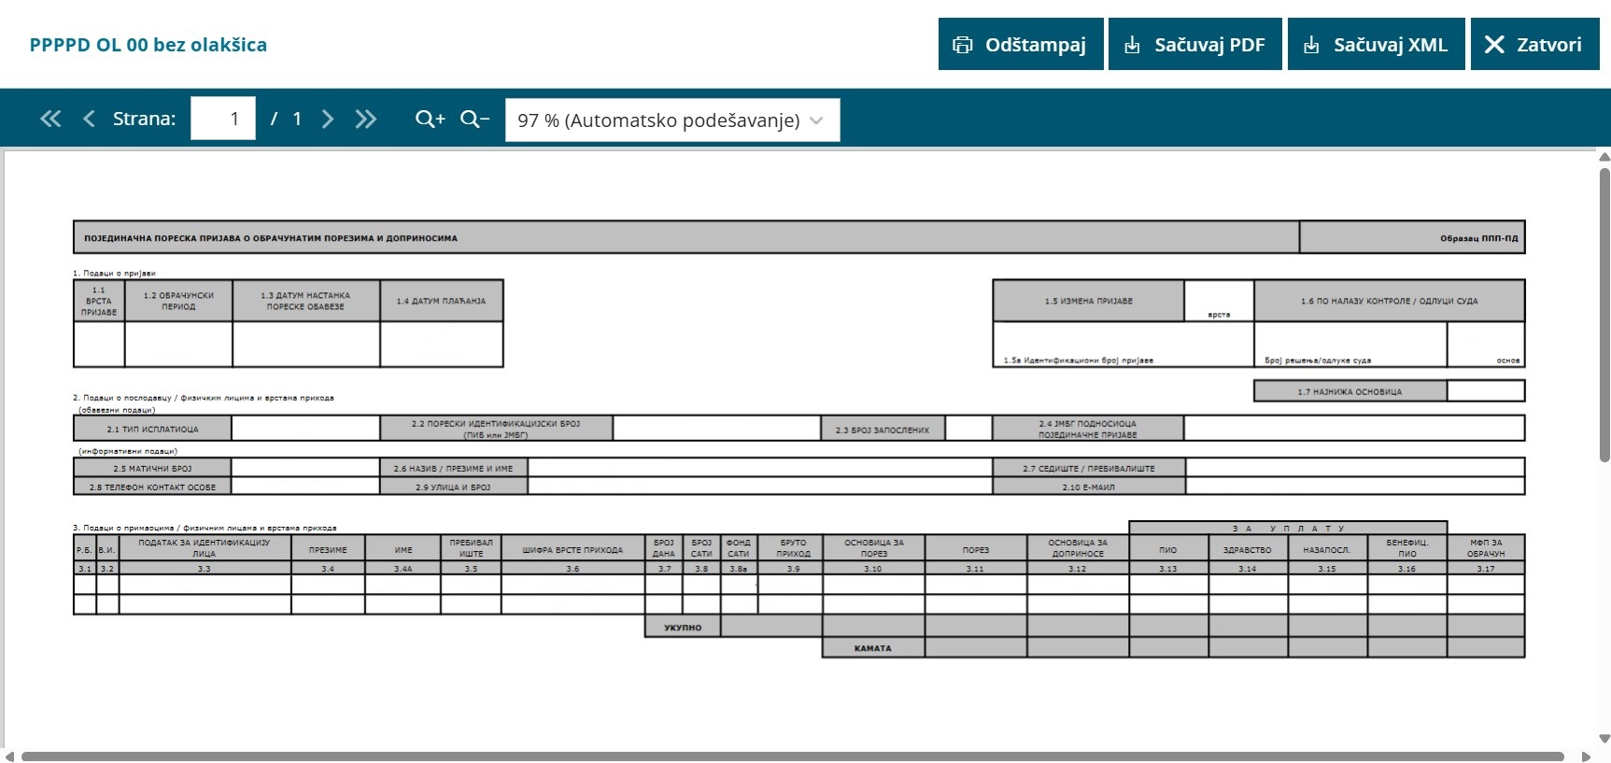Jump to the first page
1611x763 pixels.
pyautogui.click(x=50, y=119)
